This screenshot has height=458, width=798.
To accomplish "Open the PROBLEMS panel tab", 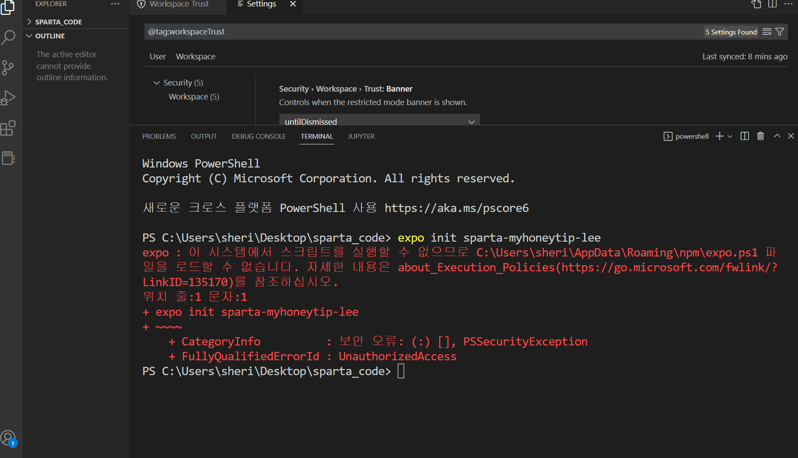I will click(159, 137).
